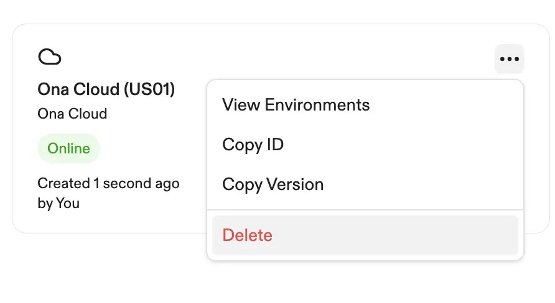This screenshot has height=303, width=555.
Task: Click the Created 1 second ago text
Action: 108,183
